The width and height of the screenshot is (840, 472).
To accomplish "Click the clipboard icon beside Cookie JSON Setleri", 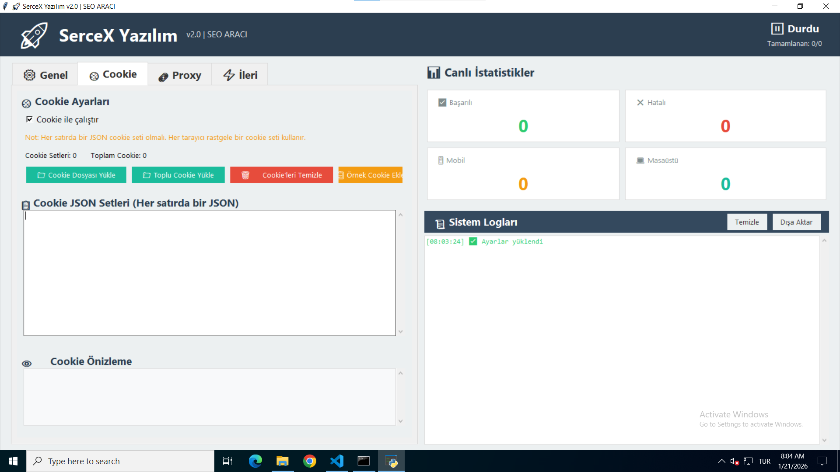I will click(x=26, y=205).
